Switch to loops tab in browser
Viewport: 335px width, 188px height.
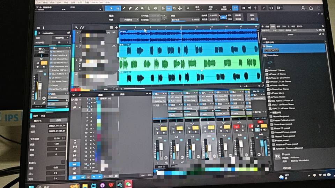click(278, 26)
